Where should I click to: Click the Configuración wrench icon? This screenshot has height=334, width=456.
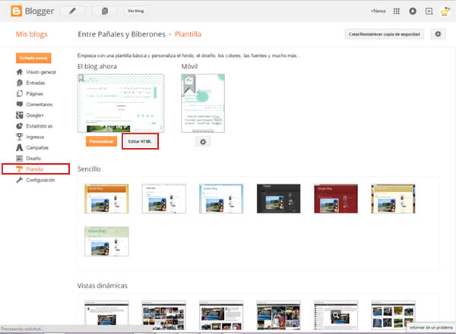click(20, 180)
